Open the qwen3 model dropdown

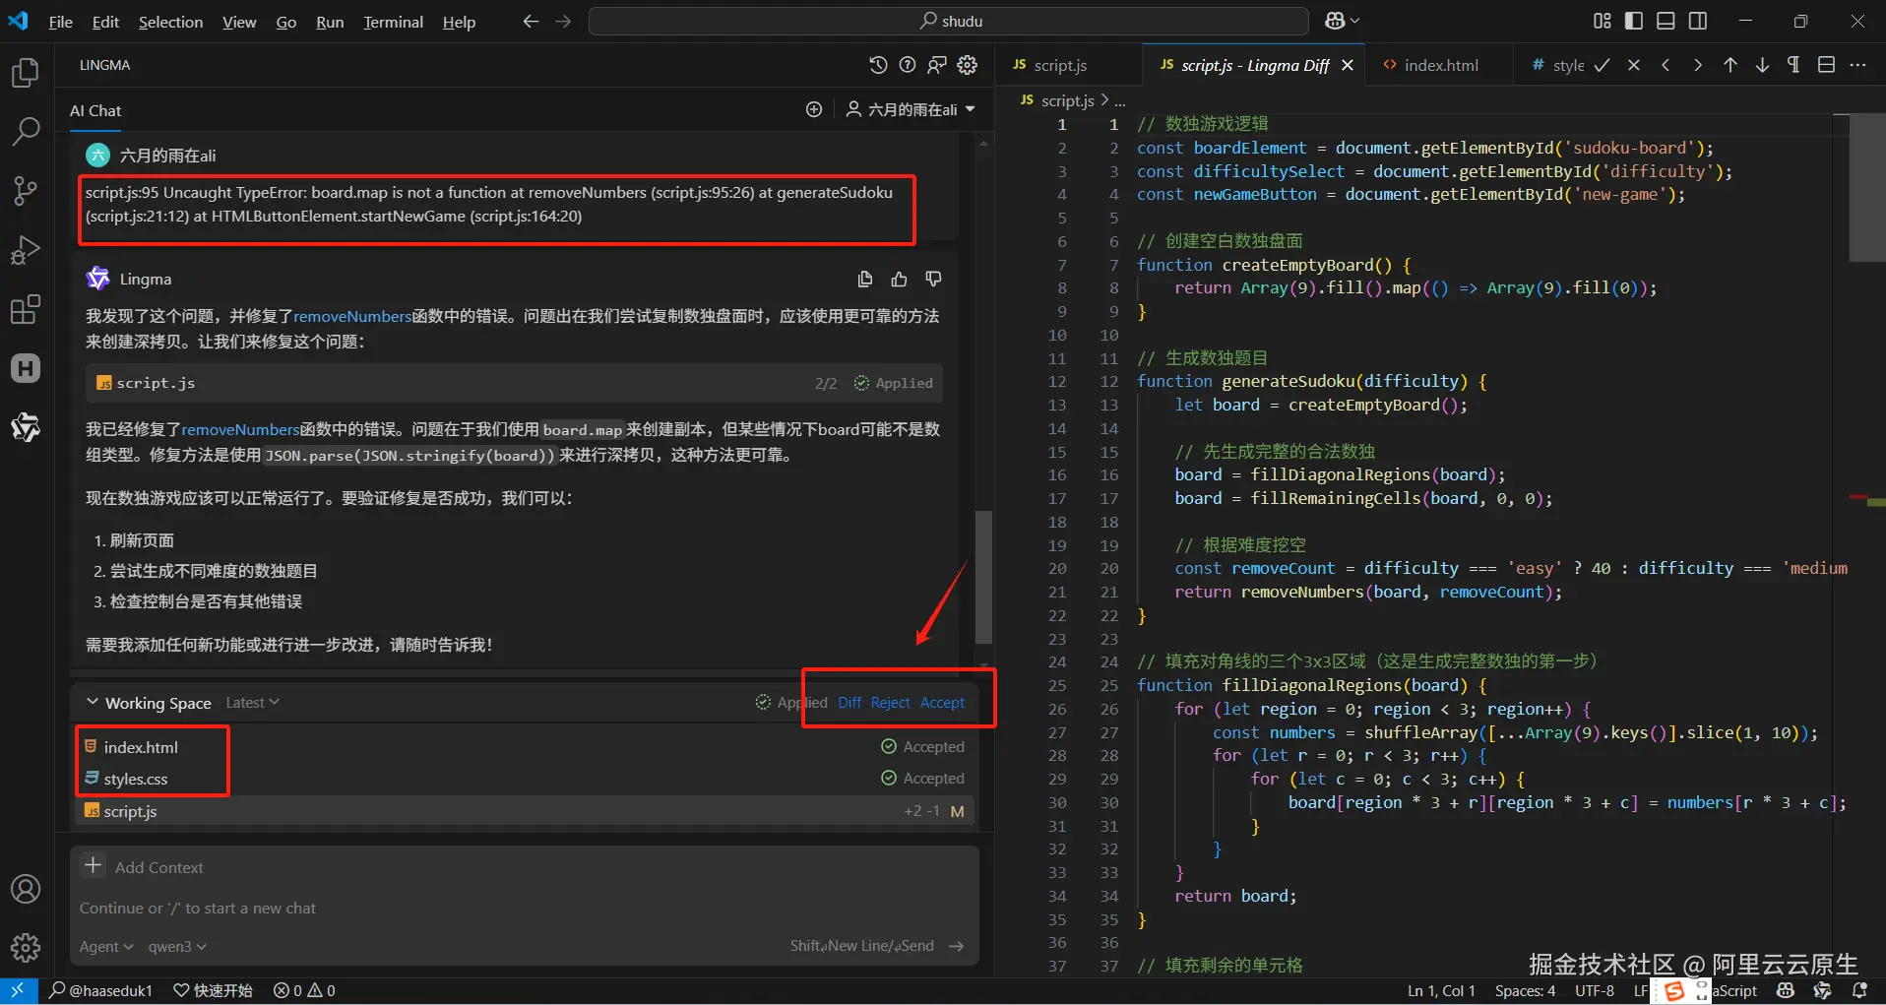(177, 947)
